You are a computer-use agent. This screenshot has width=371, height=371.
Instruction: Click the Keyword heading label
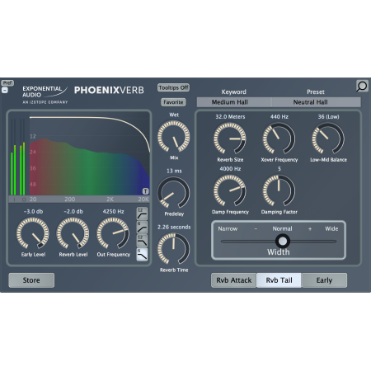(x=234, y=92)
